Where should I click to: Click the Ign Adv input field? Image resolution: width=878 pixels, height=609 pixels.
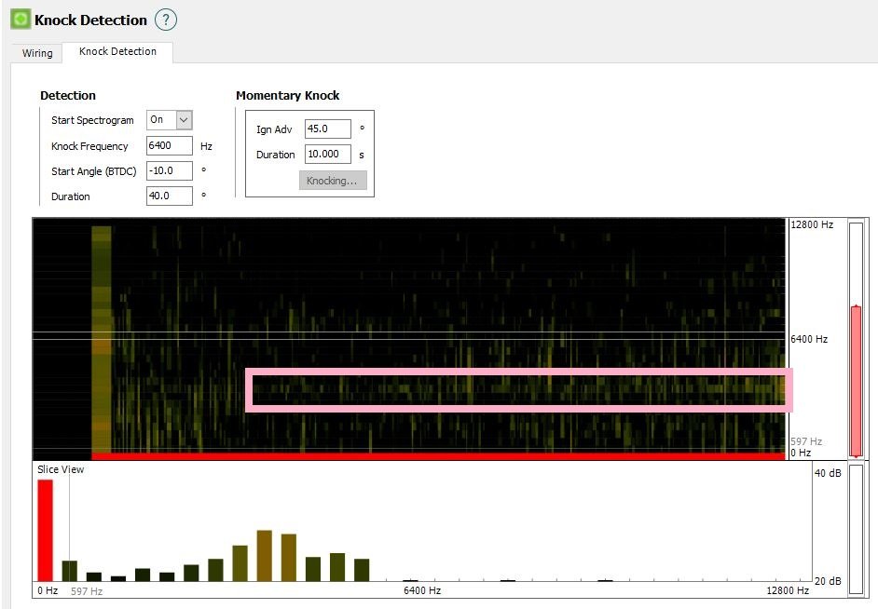tap(327, 129)
